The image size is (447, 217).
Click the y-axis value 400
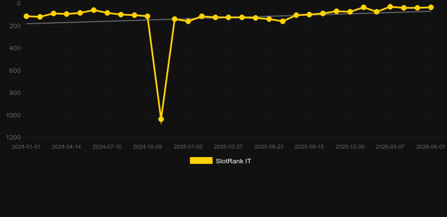(15, 48)
